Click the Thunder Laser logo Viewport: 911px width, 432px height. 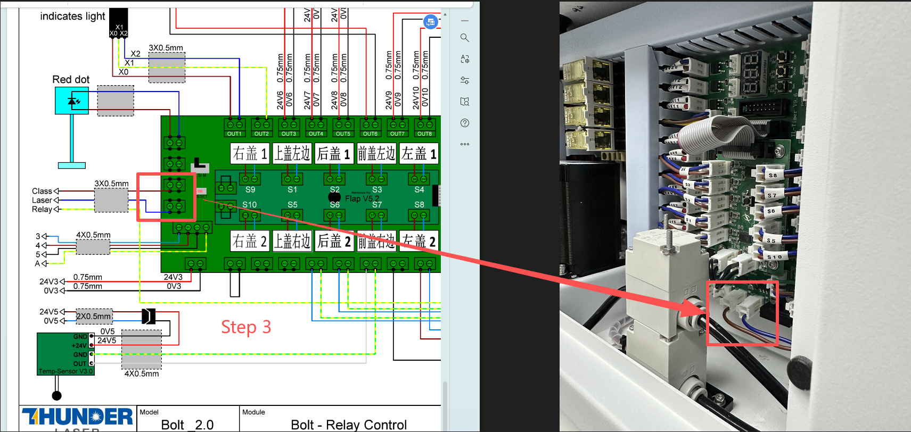[78, 417]
